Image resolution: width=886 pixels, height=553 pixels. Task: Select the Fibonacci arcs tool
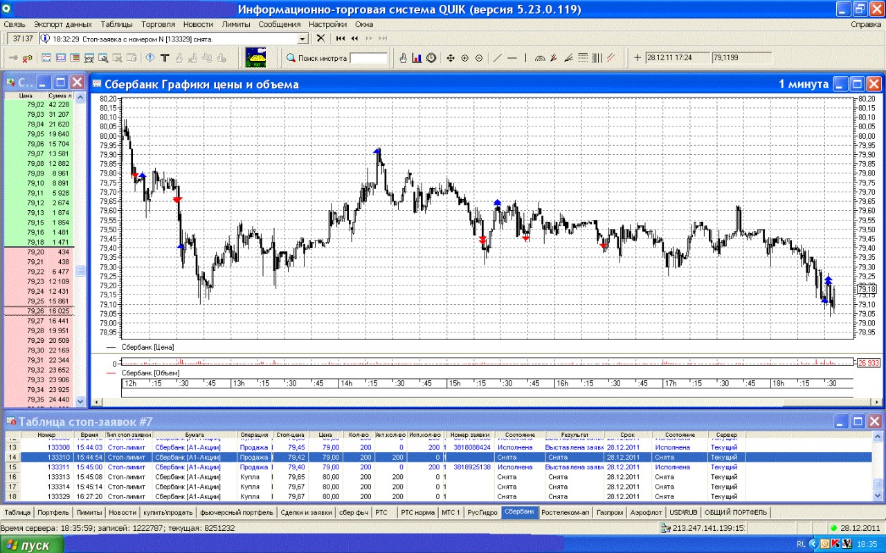point(540,58)
